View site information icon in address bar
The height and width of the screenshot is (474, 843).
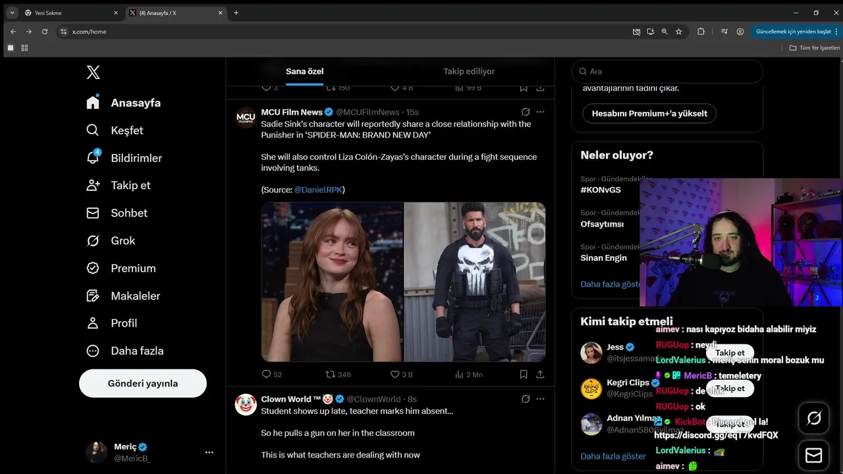[63, 32]
